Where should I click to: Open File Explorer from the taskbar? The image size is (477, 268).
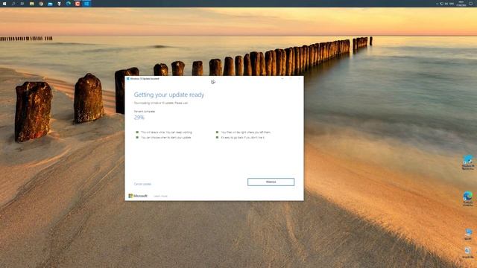[x=31, y=4]
